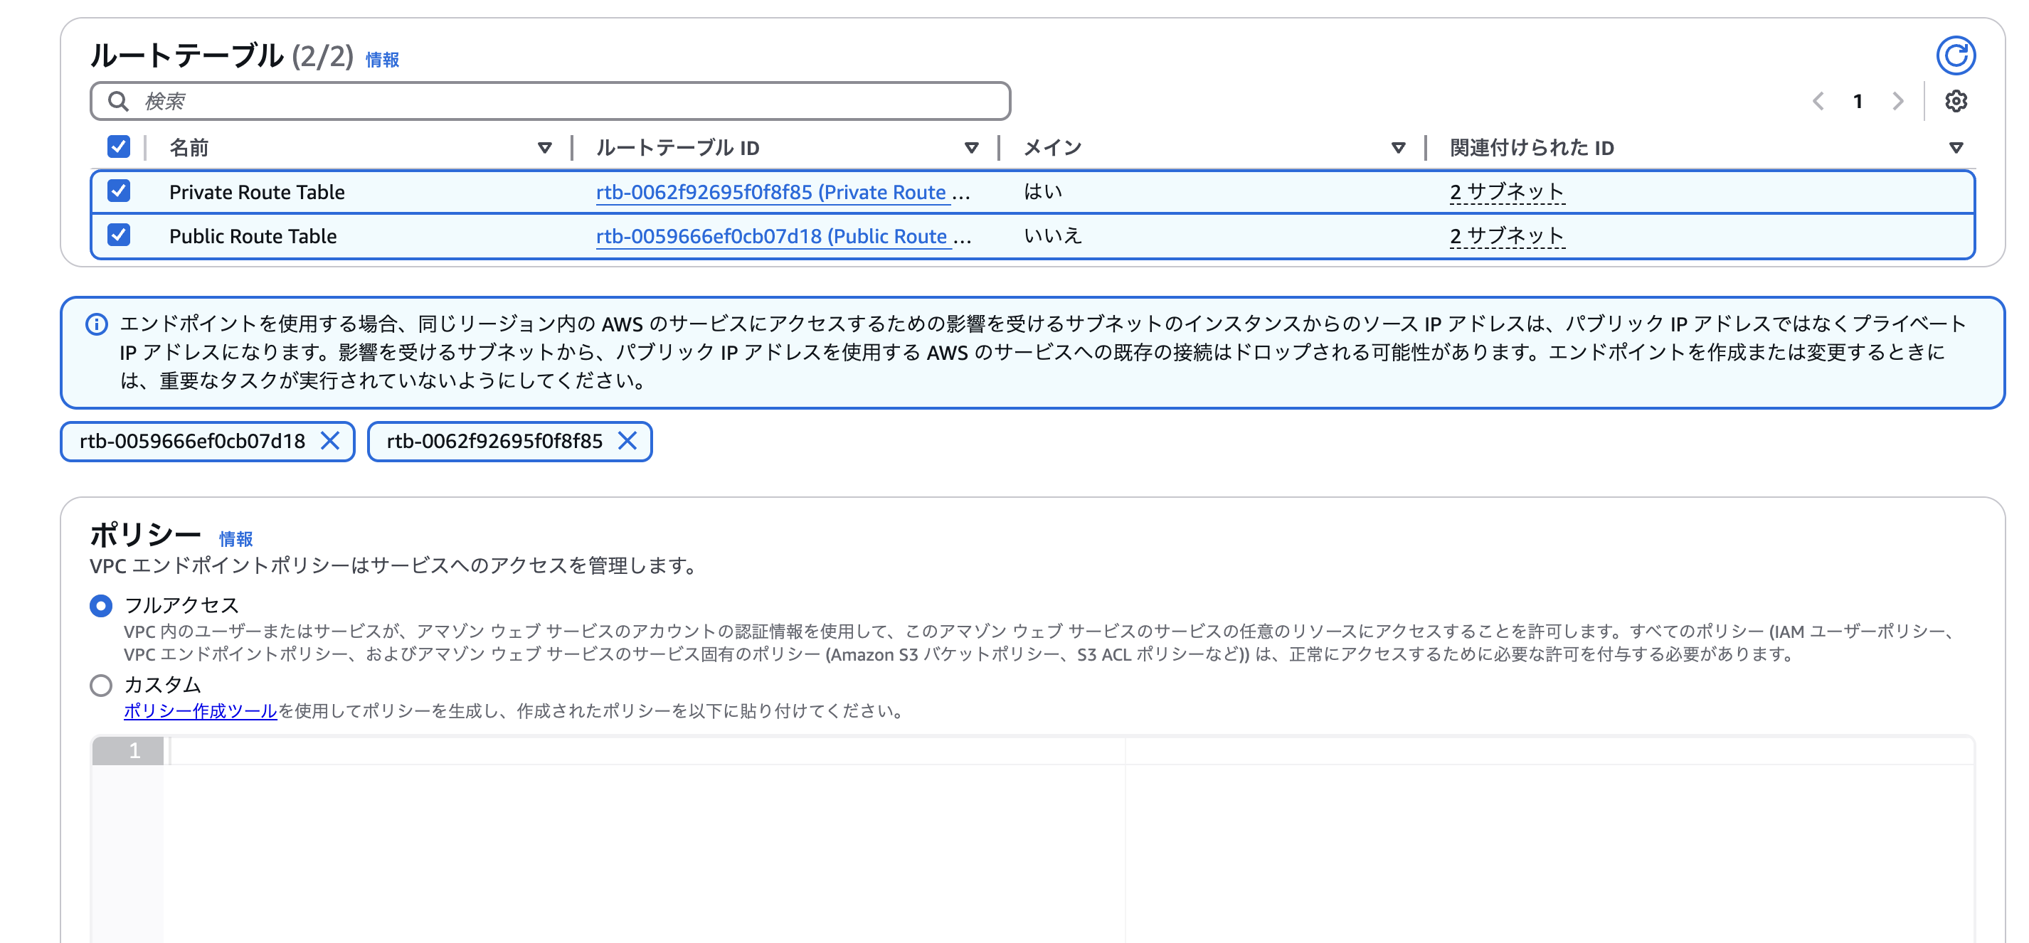The height and width of the screenshot is (943, 2029).
Task: Click the route table 検索 field
Action: [x=551, y=102]
